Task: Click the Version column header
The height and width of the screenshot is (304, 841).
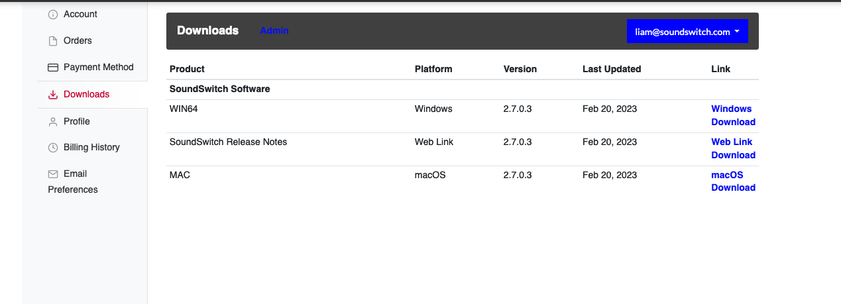Action: tap(520, 69)
